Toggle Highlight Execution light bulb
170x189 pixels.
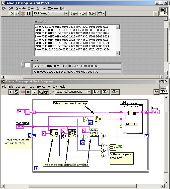click(35, 92)
